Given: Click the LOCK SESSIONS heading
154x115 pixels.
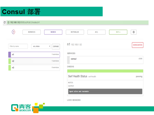Looking at the screenshot, I should [x=74, y=100].
